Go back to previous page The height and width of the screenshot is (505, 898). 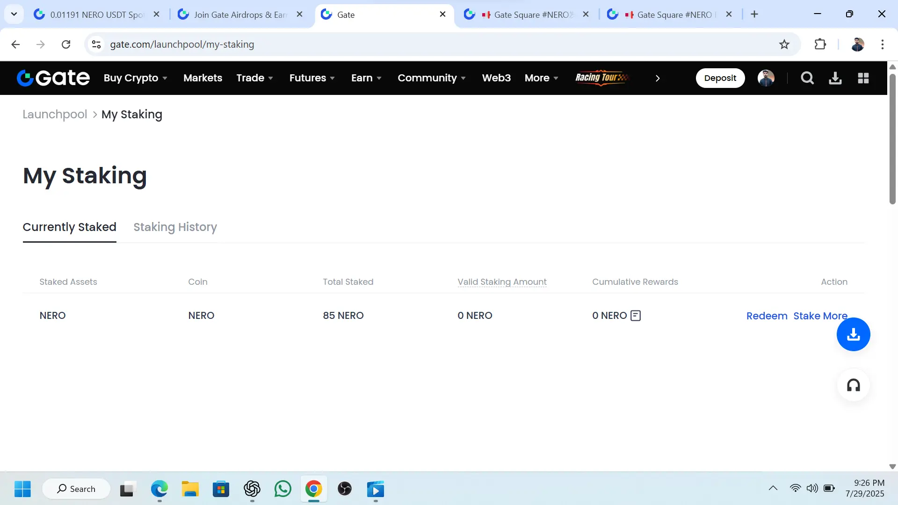tap(15, 44)
